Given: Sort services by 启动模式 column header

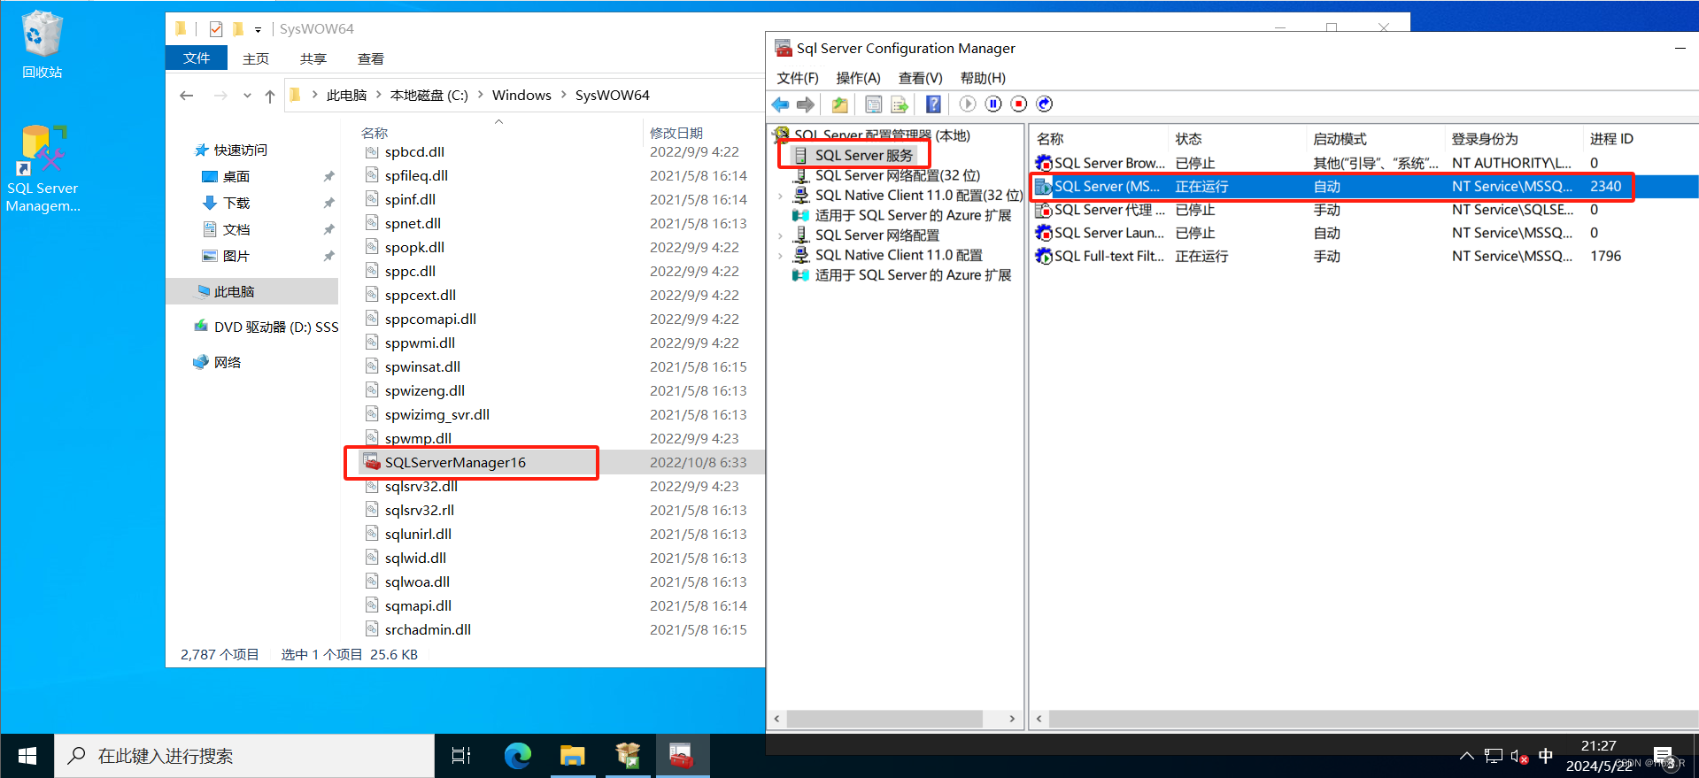Looking at the screenshot, I should [x=1340, y=139].
